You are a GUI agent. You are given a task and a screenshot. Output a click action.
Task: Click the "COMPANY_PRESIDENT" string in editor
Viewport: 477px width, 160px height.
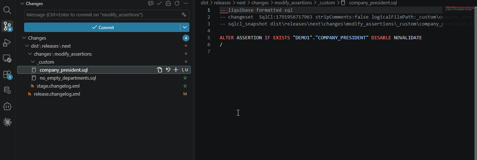(x=343, y=38)
